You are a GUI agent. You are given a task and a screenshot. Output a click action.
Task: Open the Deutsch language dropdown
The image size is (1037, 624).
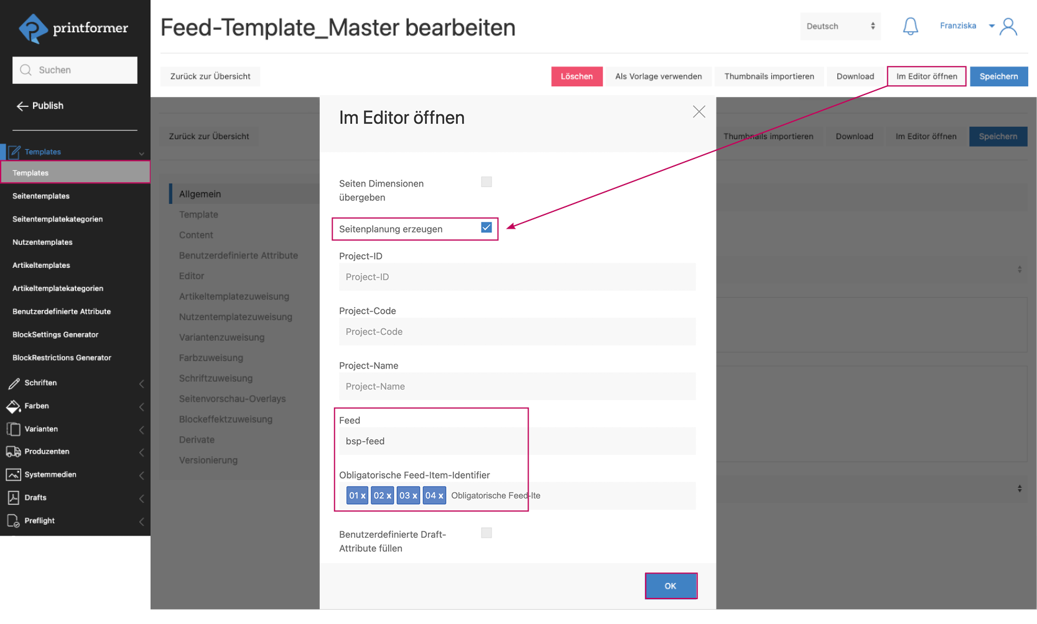(840, 26)
